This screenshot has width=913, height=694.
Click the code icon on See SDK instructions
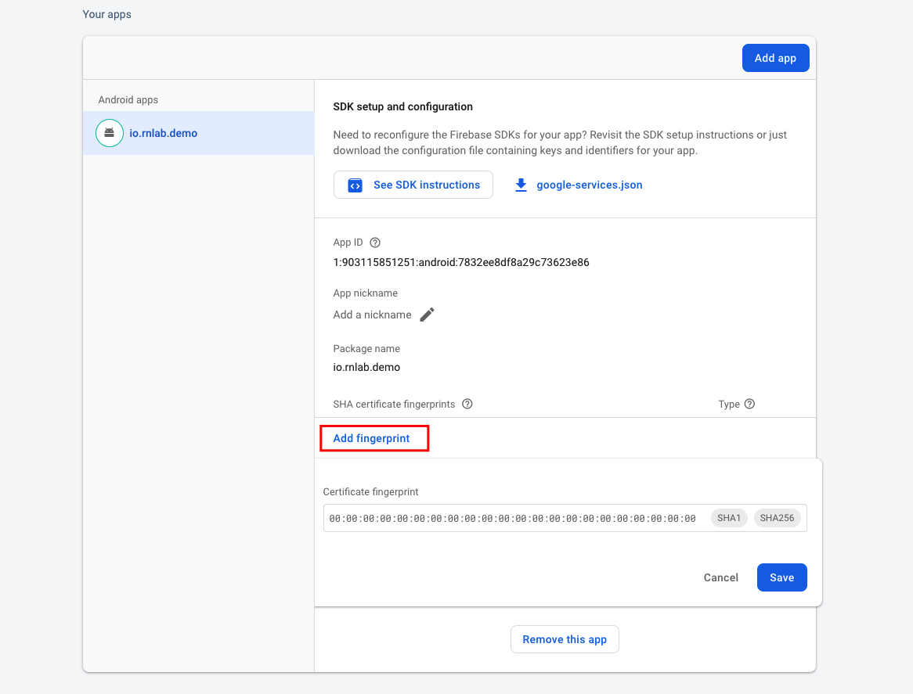pyautogui.click(x=355, y=185)
